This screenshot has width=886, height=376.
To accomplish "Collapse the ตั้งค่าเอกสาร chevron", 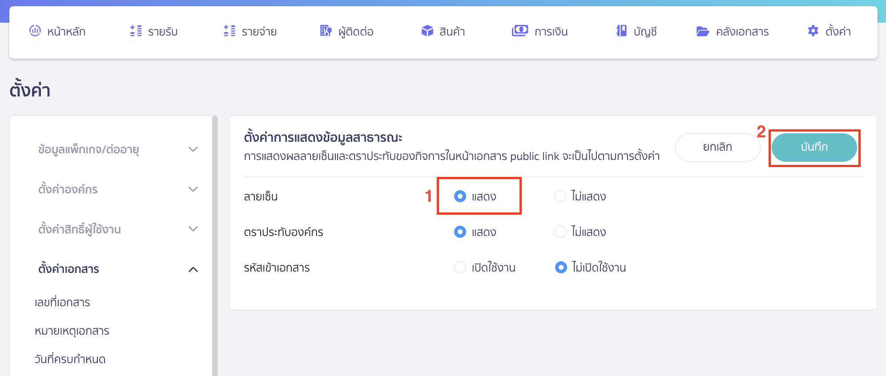I will point(193,269).
